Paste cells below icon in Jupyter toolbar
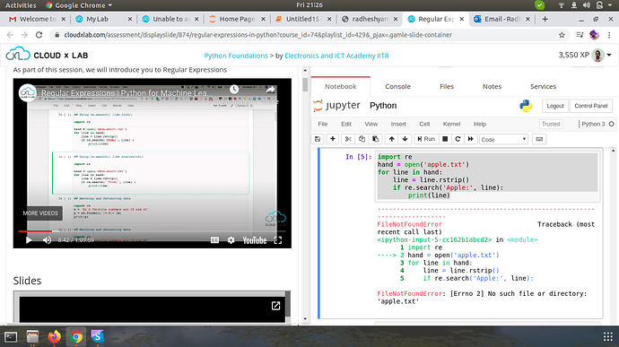The width and height of the screenshot is (619, 347). (x=375, y=139)
